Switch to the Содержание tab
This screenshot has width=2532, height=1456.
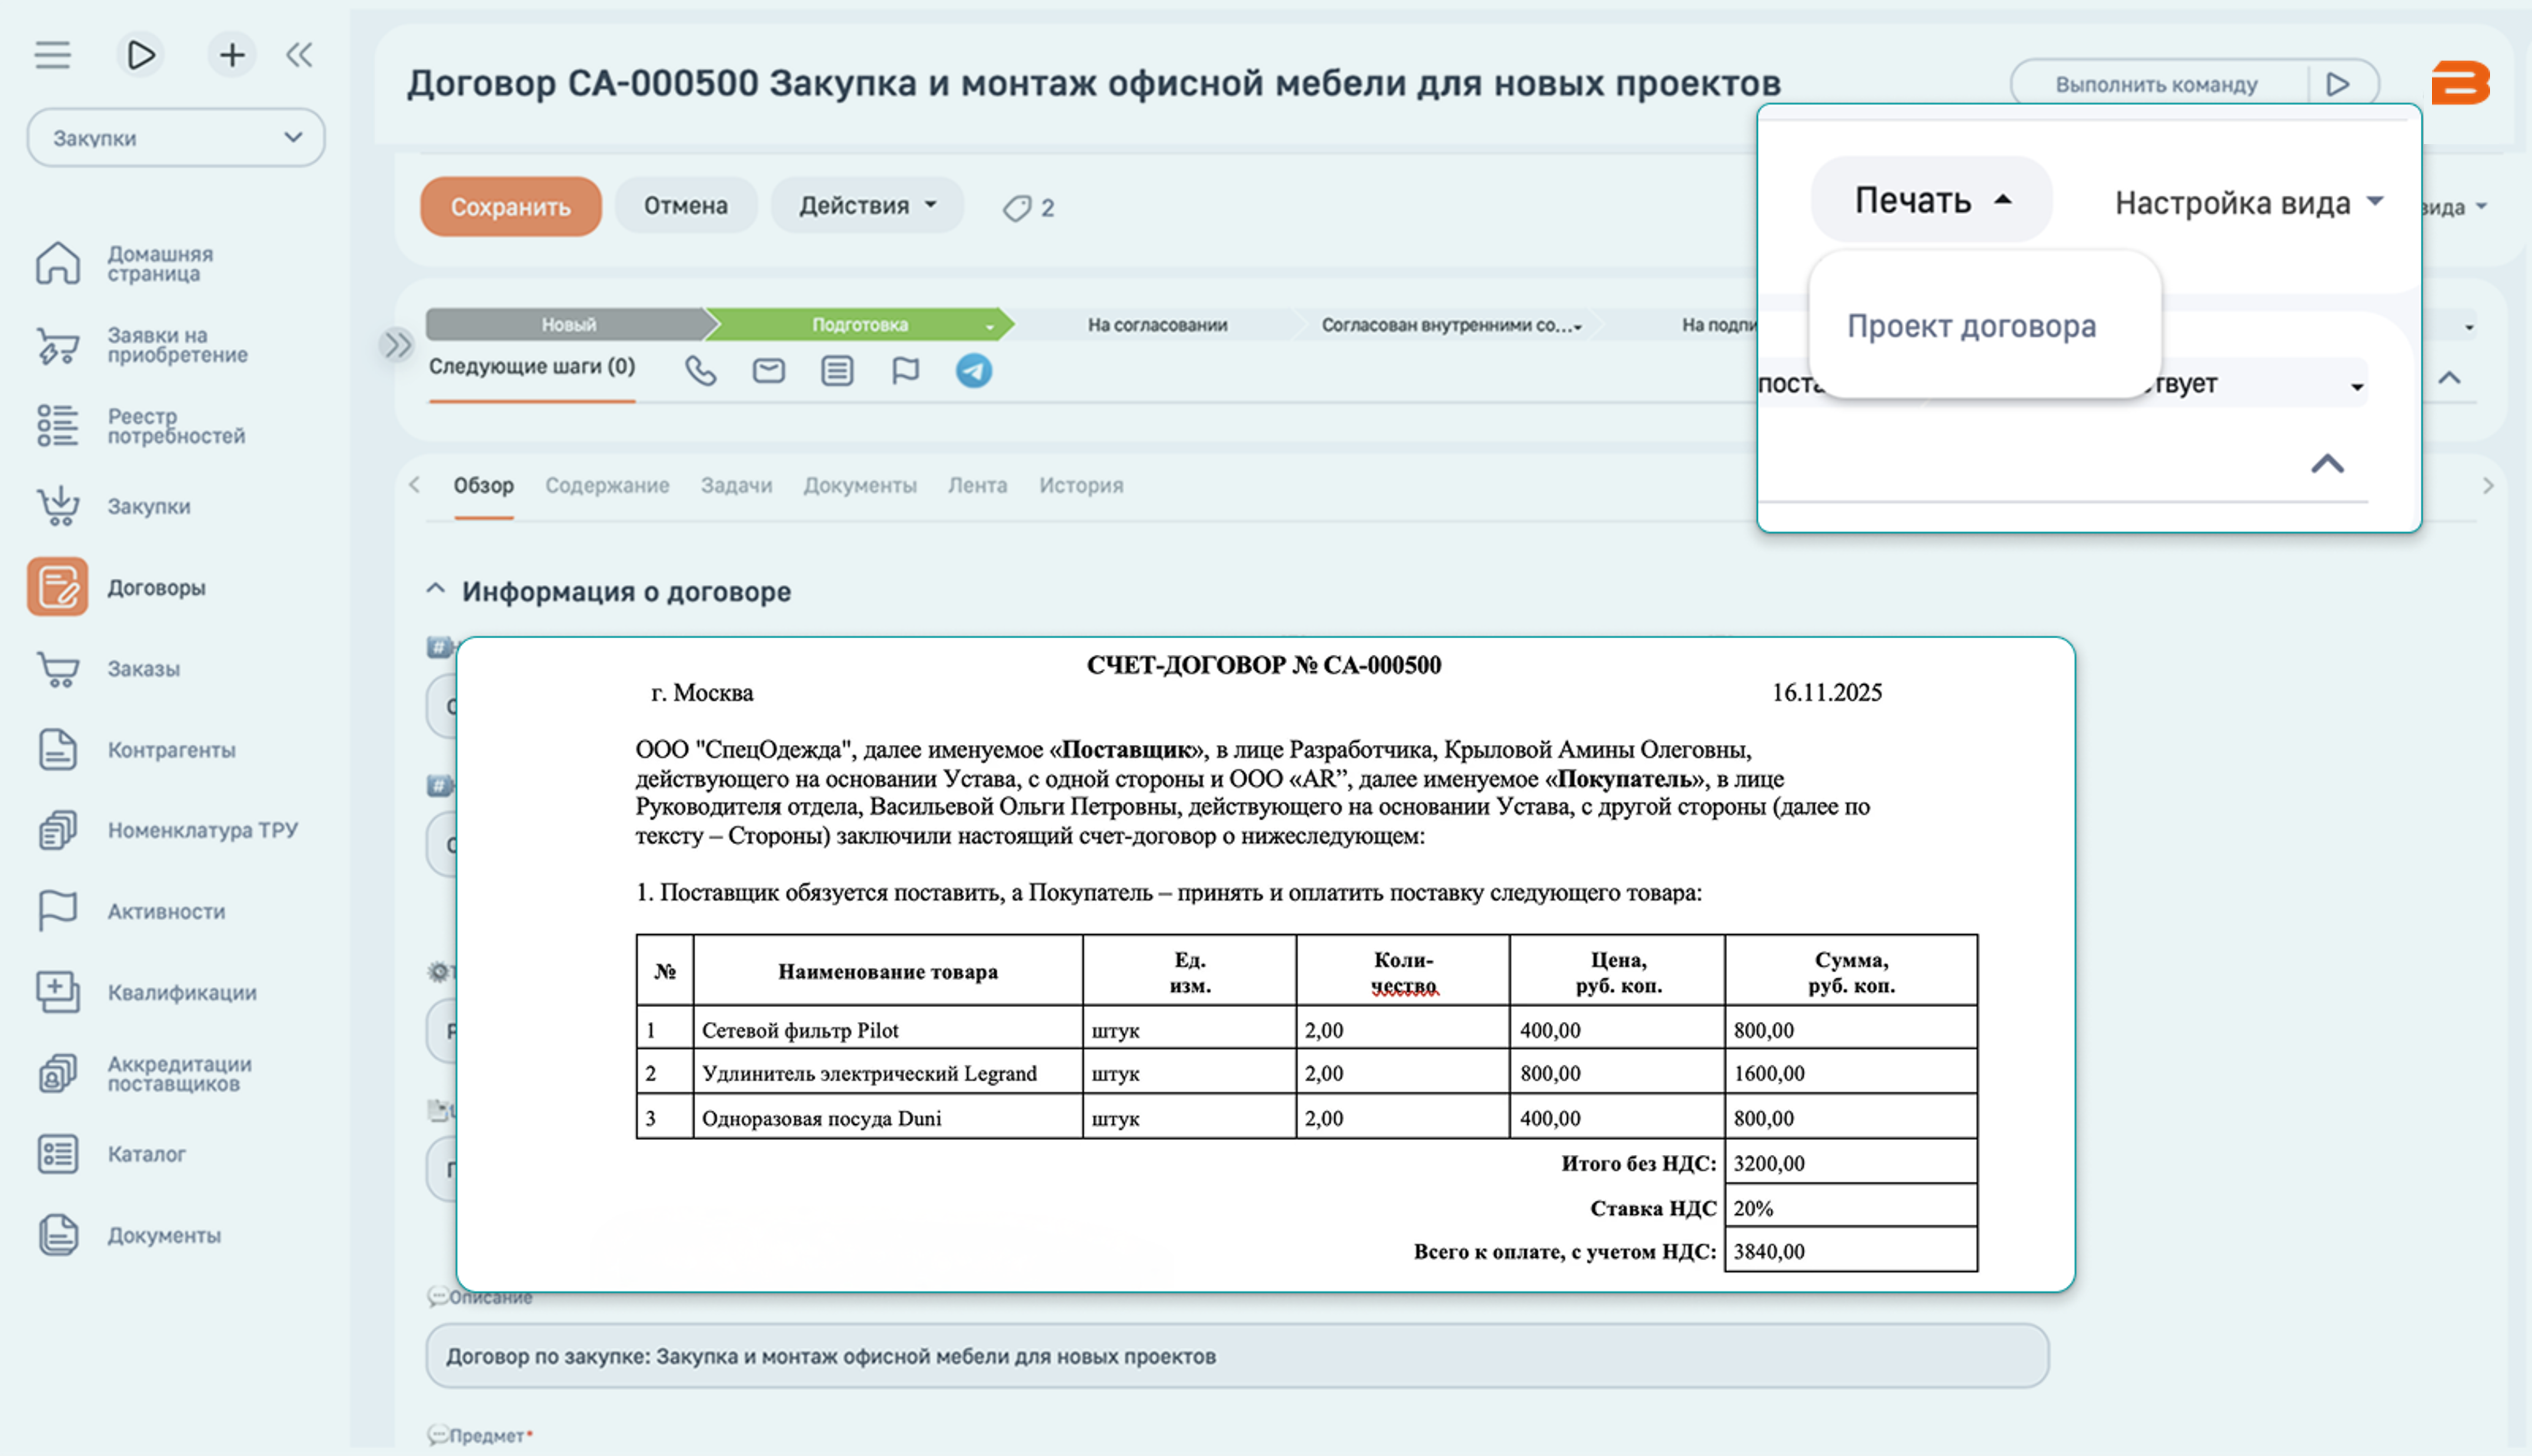tap(607, 485)
